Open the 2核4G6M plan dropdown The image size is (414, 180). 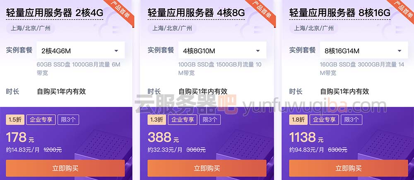pyautogui.click(x=81, y=50)
